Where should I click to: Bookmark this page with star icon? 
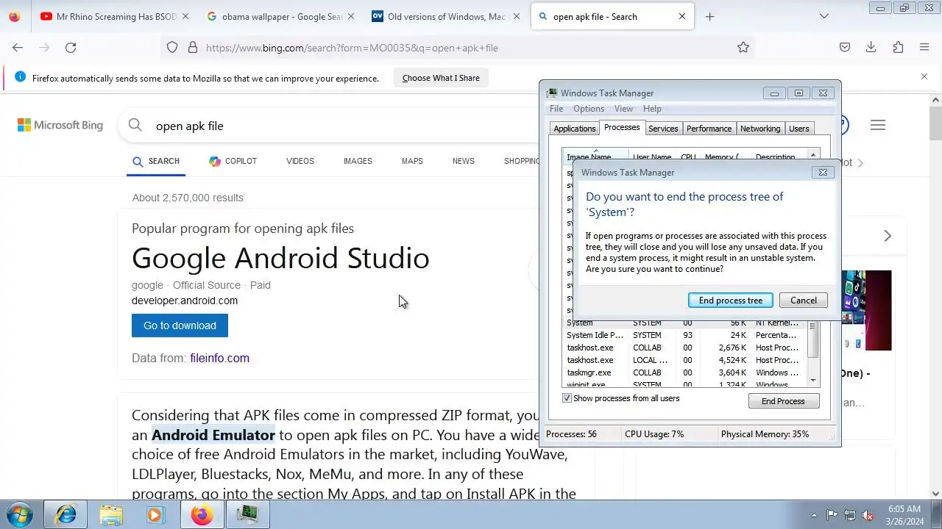[x=743, y=47]
